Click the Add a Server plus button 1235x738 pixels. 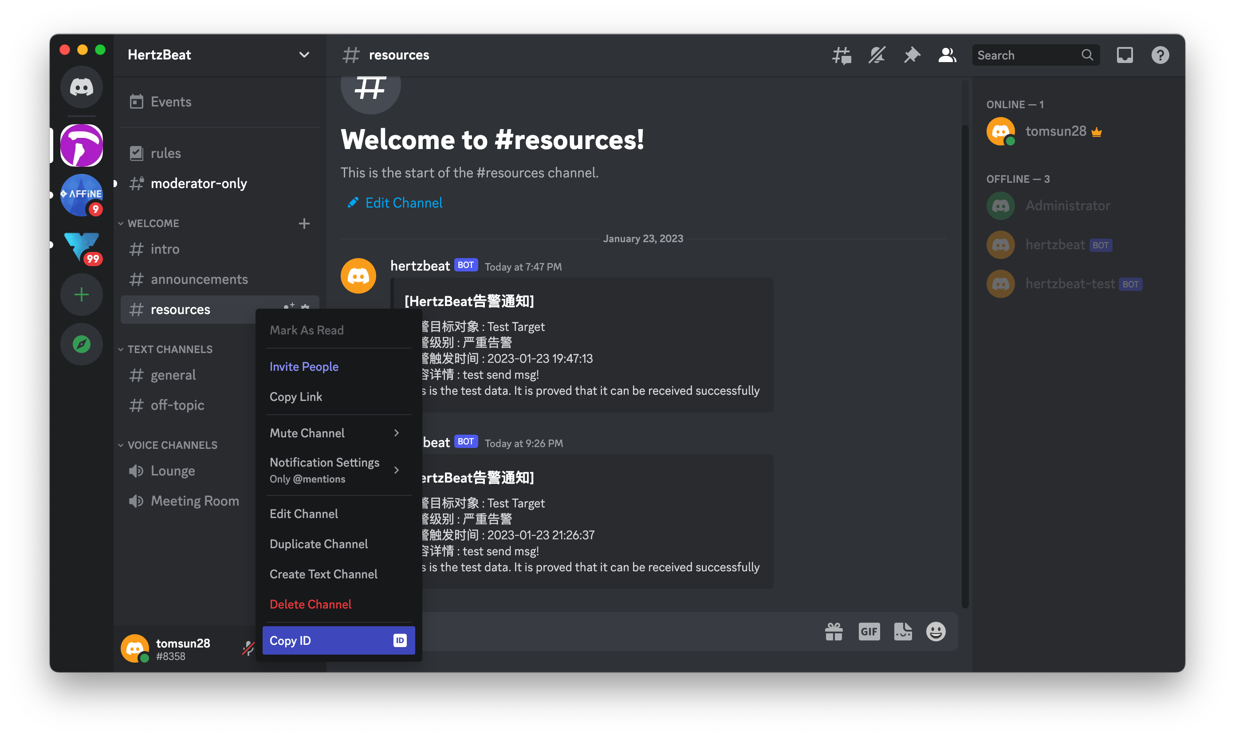pyautogui.click(x=82, y=295)
